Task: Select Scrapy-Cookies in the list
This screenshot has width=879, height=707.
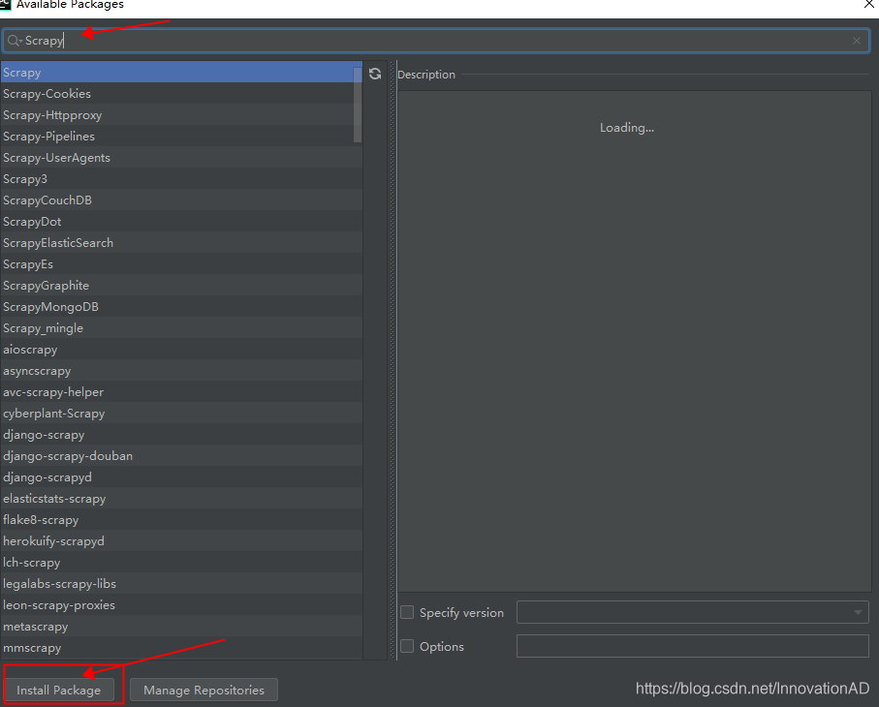Action: click(x=181, y=94)
